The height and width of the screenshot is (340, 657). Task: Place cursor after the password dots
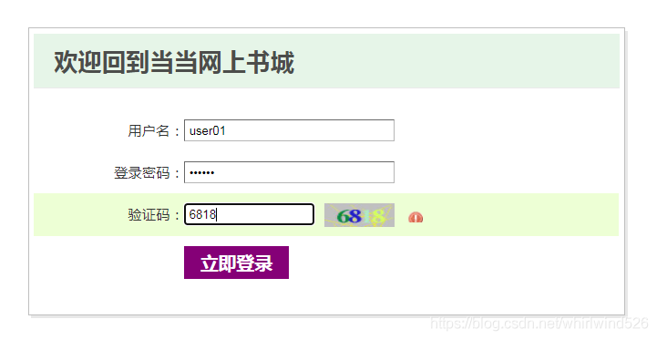pyautogui.click(x=215, y=172)
